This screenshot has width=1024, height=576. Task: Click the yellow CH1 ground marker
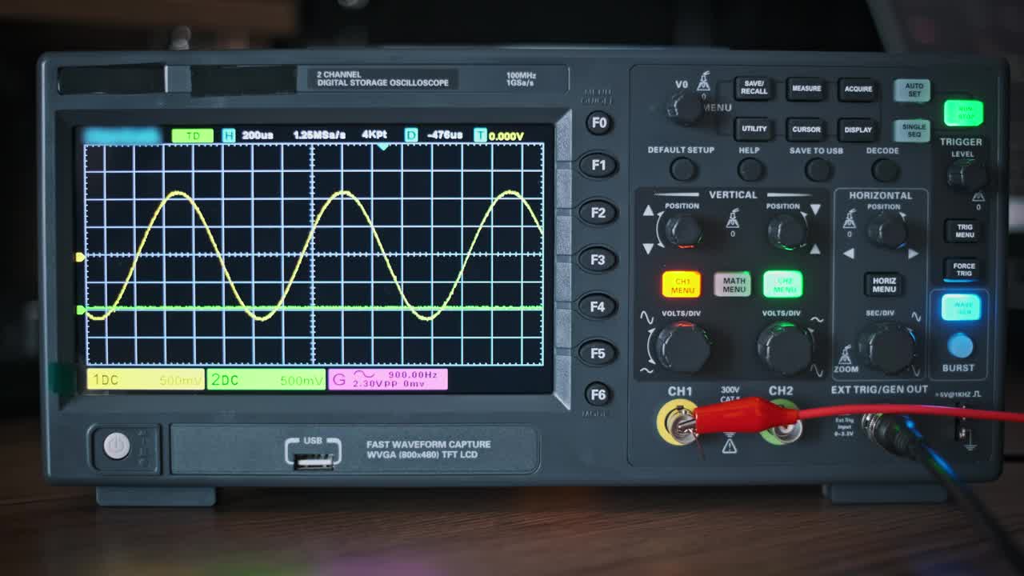point(80,257)
